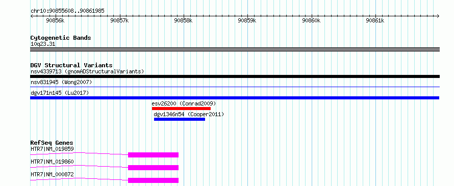Click the thick blue dgv171n145 variant bar
The width and height of the screenshot is (454, 186).
pyautogui.click(x=235, y=98)
